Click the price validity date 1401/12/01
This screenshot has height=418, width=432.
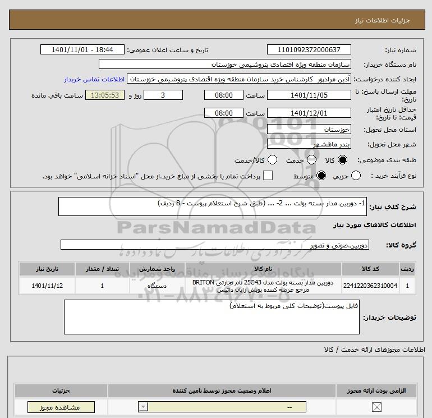[x=309, y=113]
